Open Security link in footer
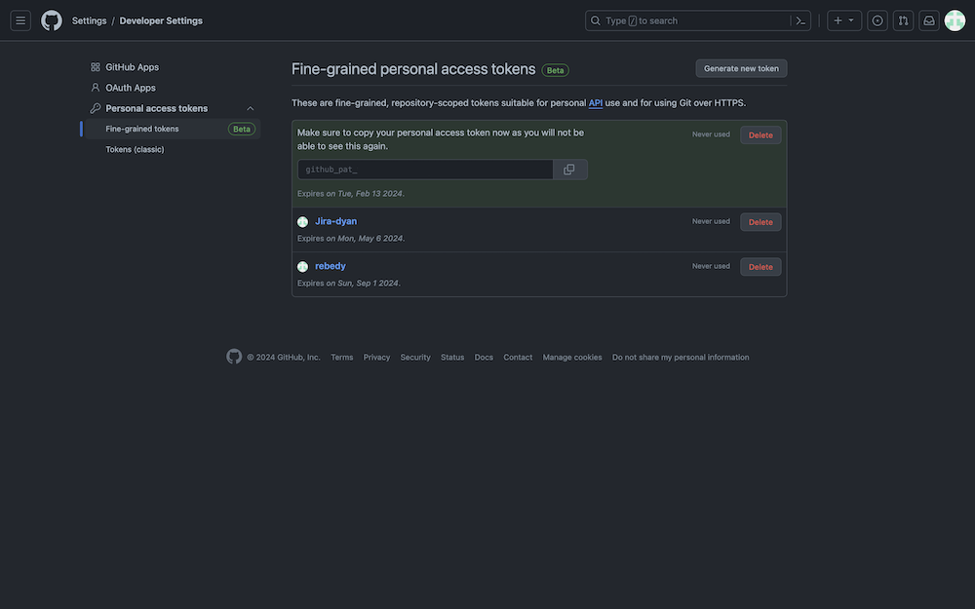This screenshot has height=609, width=975. [415, 358]
